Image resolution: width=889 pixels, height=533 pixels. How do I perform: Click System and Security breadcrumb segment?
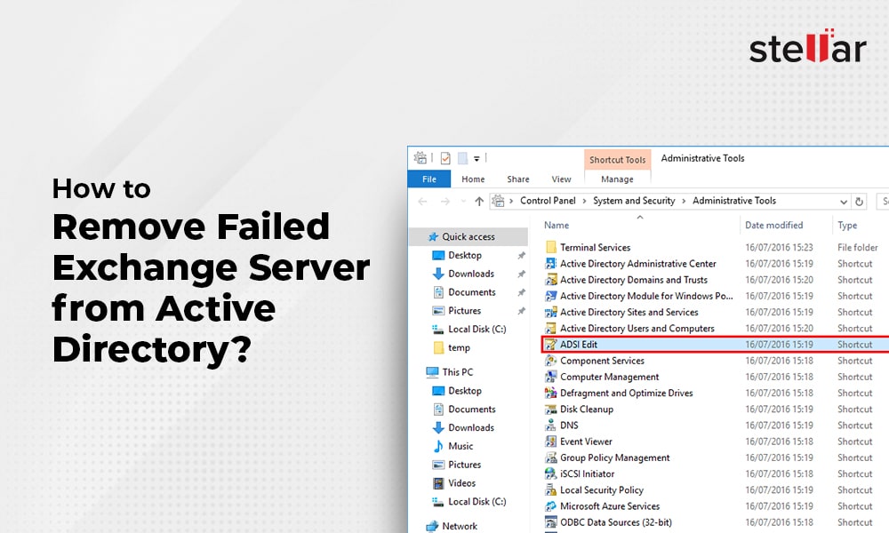click(634, 201)
